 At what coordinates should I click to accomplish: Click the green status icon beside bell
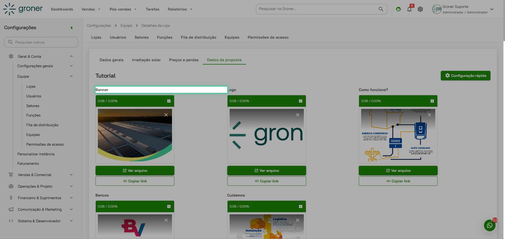tap(398, 9)
